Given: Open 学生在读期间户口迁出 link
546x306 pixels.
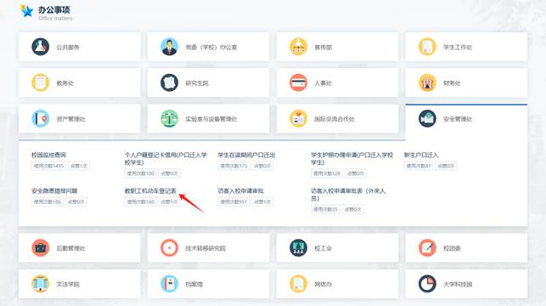Looking at the screenshot, I should click(x=246, y=155).
